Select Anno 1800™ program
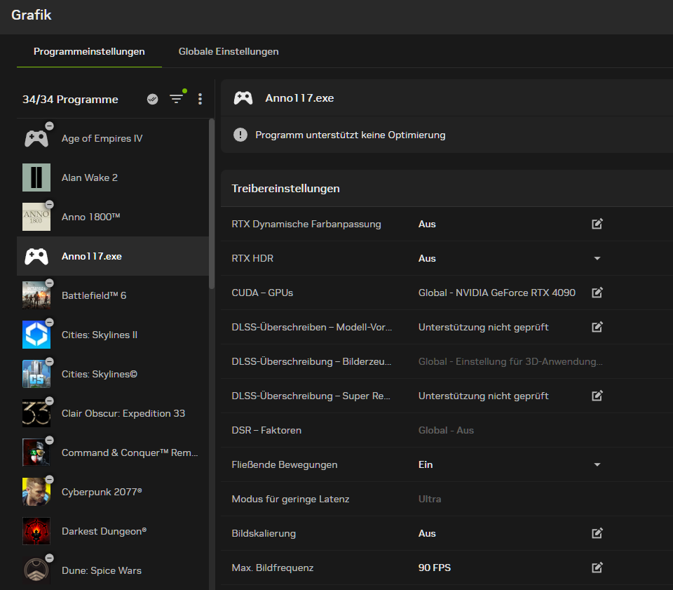Viewport: 673px width, 590px height. click(x=112, y=217)
